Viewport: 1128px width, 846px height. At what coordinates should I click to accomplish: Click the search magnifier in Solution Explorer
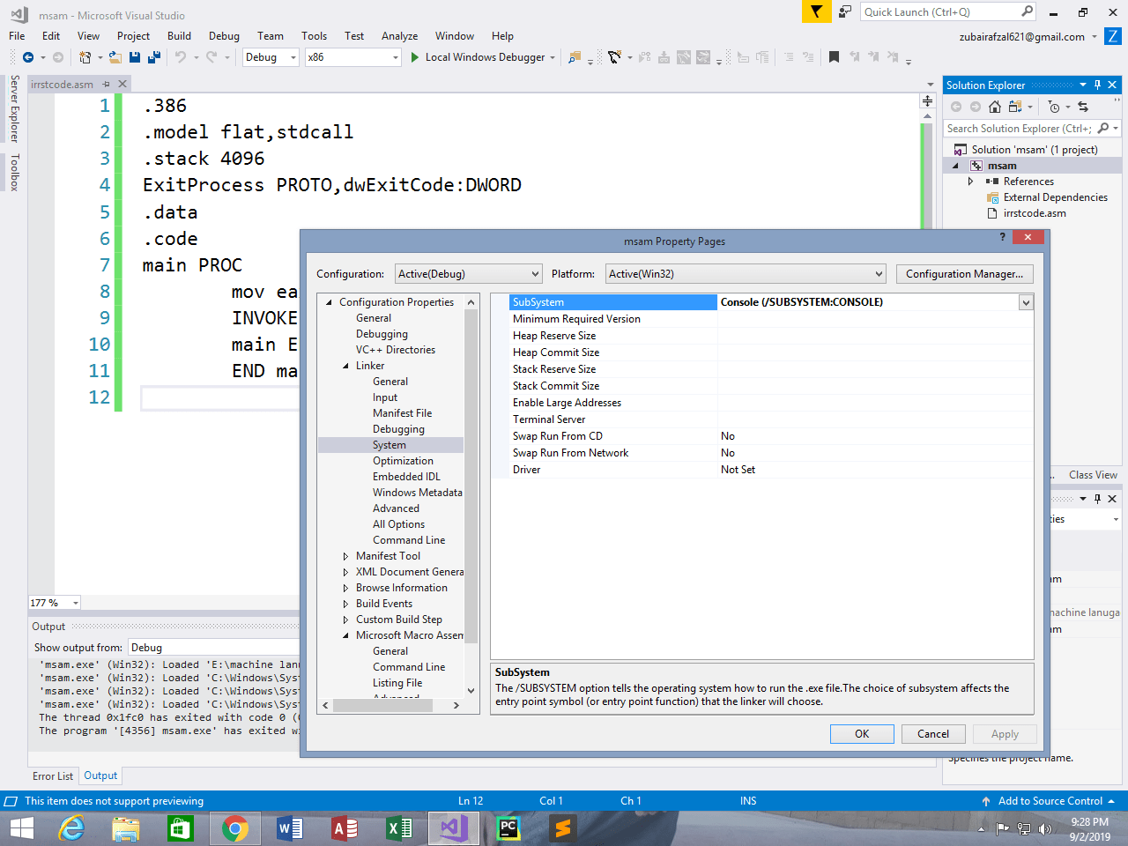point(1103,129)
